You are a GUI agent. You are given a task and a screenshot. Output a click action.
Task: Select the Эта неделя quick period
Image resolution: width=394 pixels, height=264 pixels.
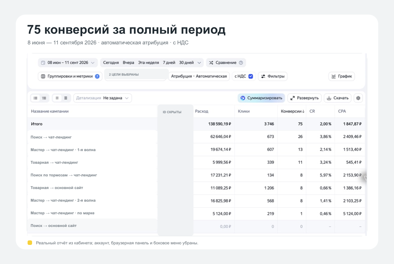[x=148, y=63]
